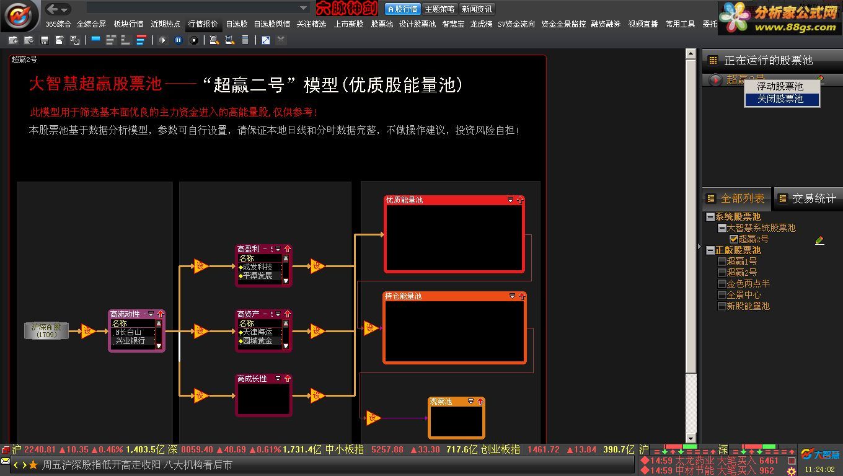
Task: Open the 股票池 menu item
Action: pos(382,24)
